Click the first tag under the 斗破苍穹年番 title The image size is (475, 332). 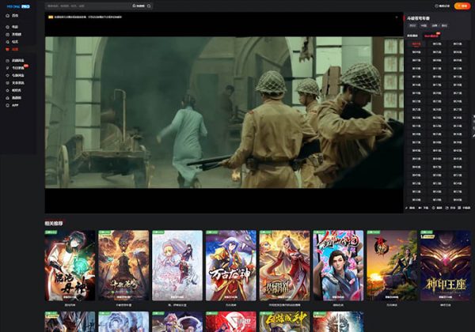click(x=412, y=25)
